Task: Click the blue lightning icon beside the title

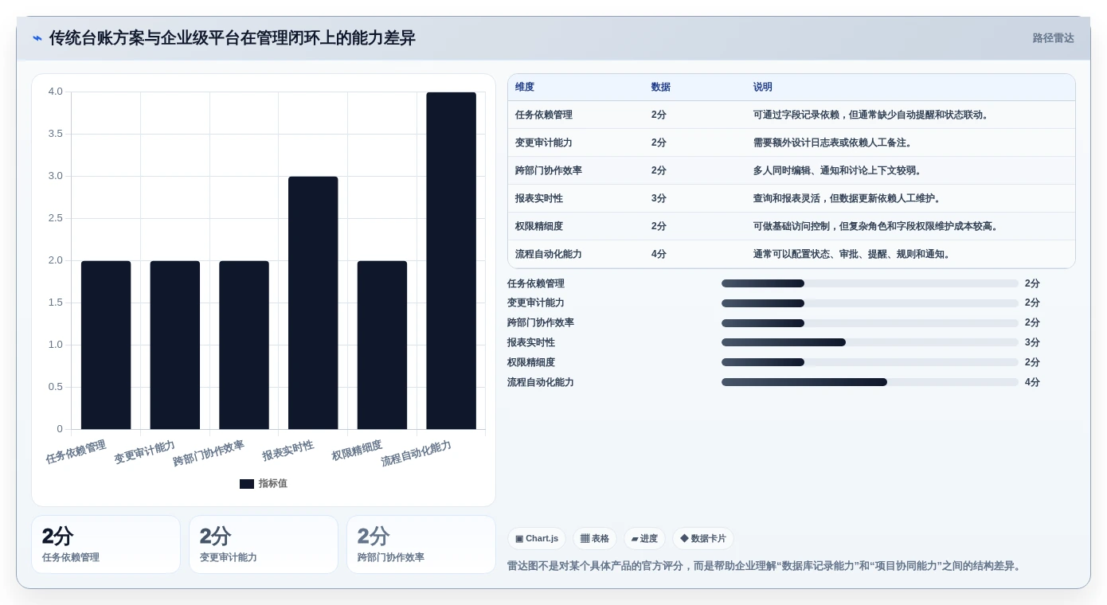Action: [x=37, y=38]
